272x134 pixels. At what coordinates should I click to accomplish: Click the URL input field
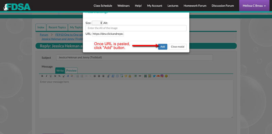108,34
